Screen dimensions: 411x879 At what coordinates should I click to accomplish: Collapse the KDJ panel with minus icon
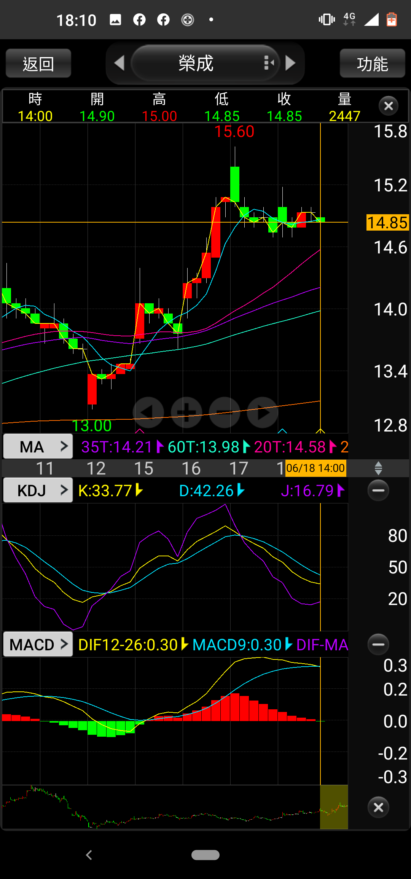click(x=378, y=490)
